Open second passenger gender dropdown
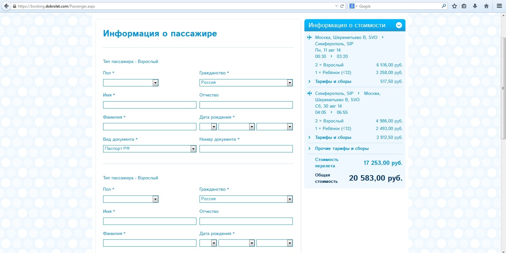This screenshot has height=253, width=506. [x=131, y=199]
